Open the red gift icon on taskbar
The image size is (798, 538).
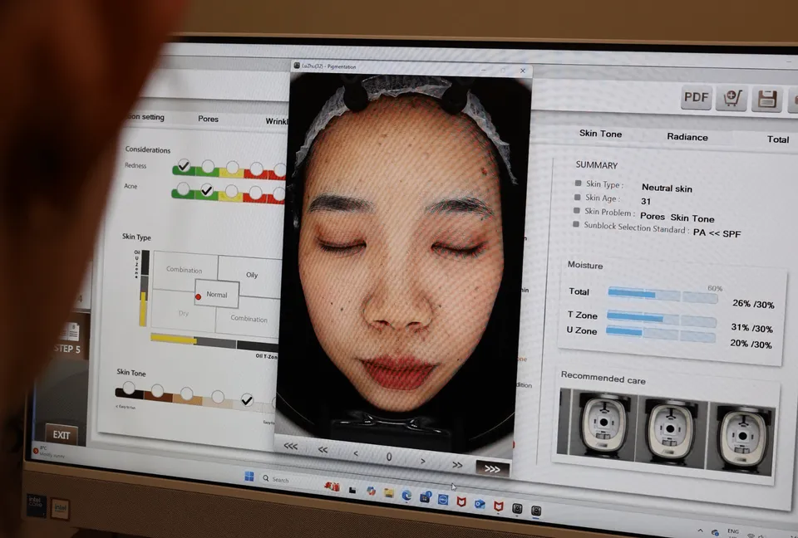[332, 487]
